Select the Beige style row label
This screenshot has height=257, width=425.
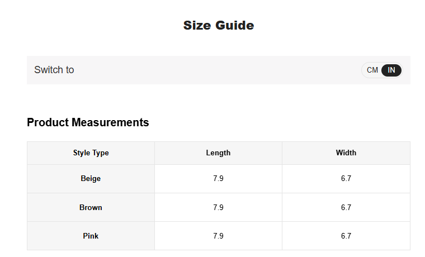(x=91, y=179)
